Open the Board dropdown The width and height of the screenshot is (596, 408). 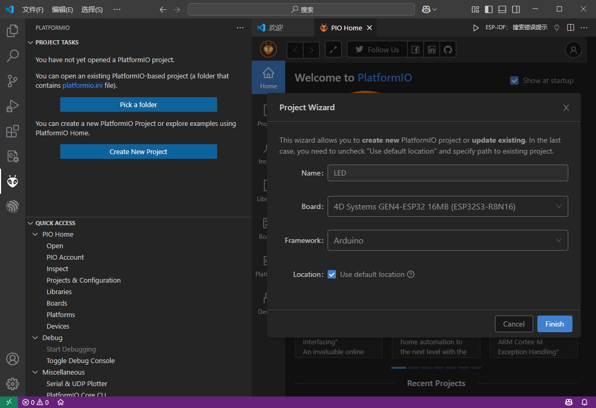click(448, 206)
